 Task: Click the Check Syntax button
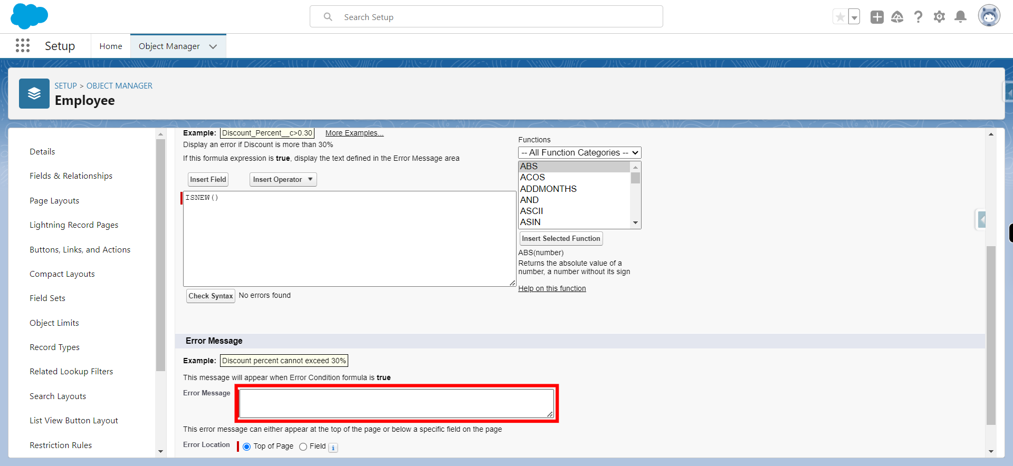click(211, 296)
